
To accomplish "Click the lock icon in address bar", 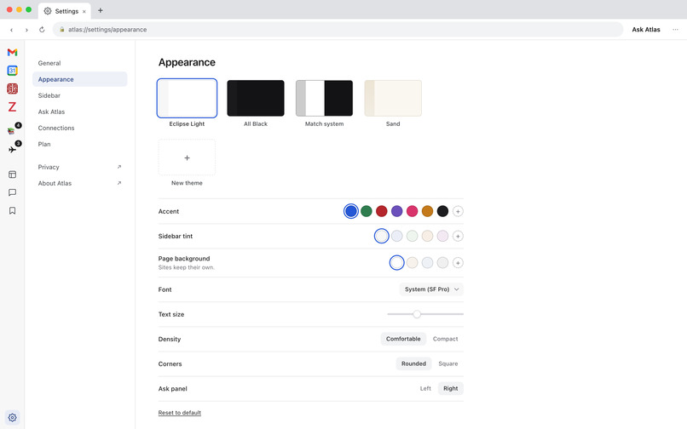I will (61, 29).
